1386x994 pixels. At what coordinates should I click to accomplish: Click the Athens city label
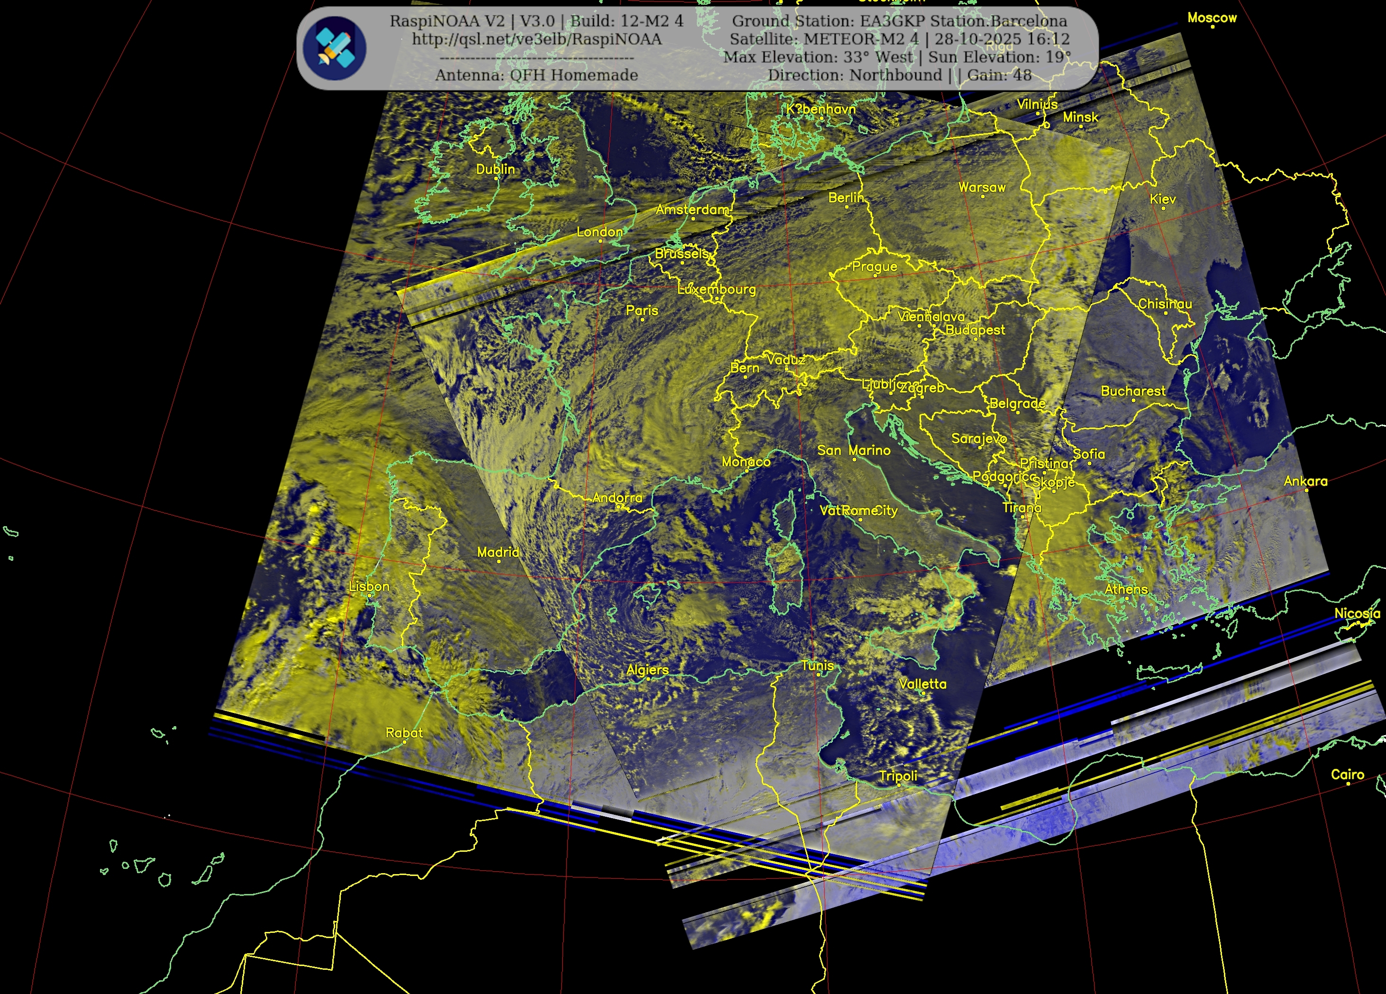(1126, 589)
